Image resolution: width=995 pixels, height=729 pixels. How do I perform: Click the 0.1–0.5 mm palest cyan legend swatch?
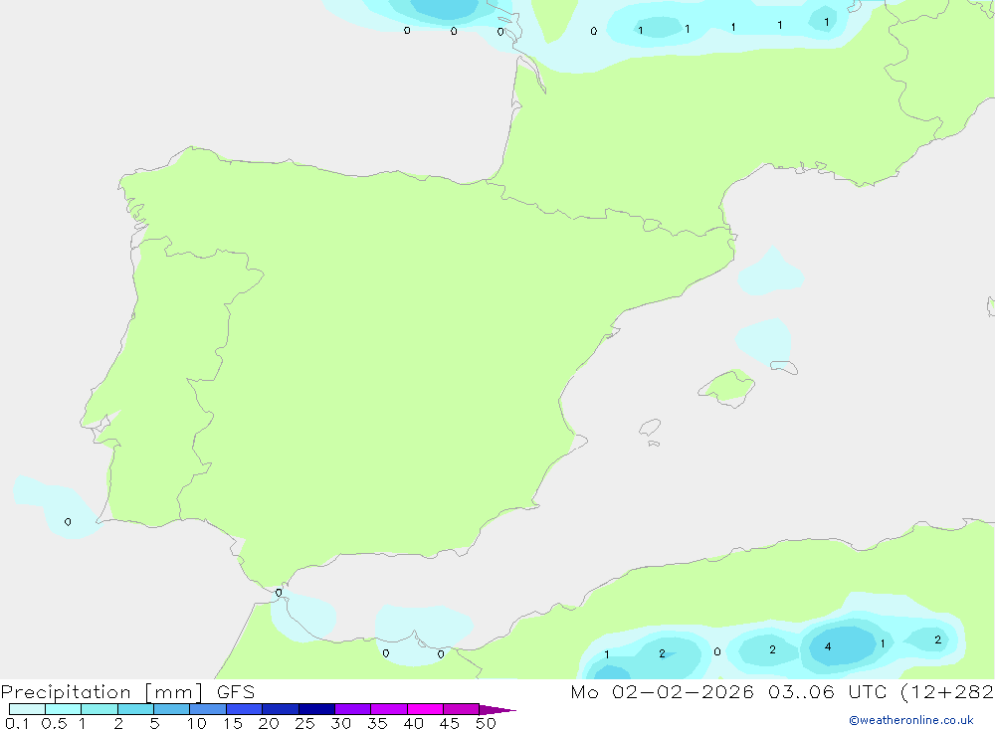pyautogui.click(x=27, y=709)
